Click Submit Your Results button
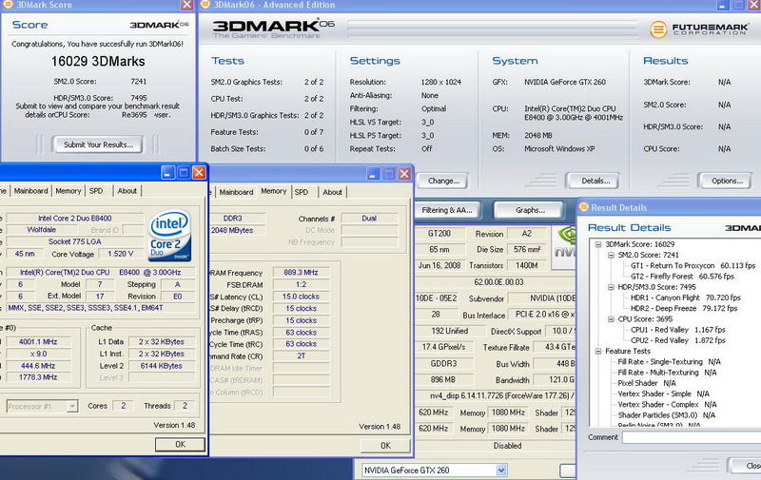The height and width of the screenshot is (480, 761). click(98, 144)
